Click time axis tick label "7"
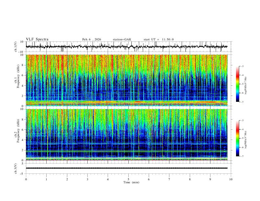 point(169,179)
